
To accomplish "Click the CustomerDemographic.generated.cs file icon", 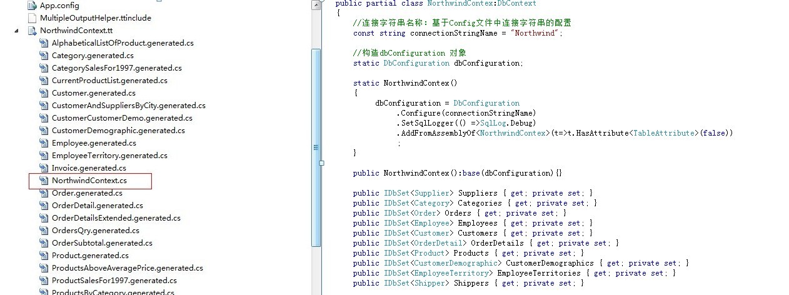I will pyautogui.click(x=44, y=131).
